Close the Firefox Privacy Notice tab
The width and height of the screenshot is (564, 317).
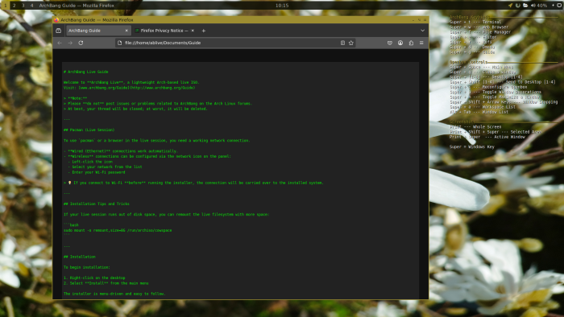(193, 31)
